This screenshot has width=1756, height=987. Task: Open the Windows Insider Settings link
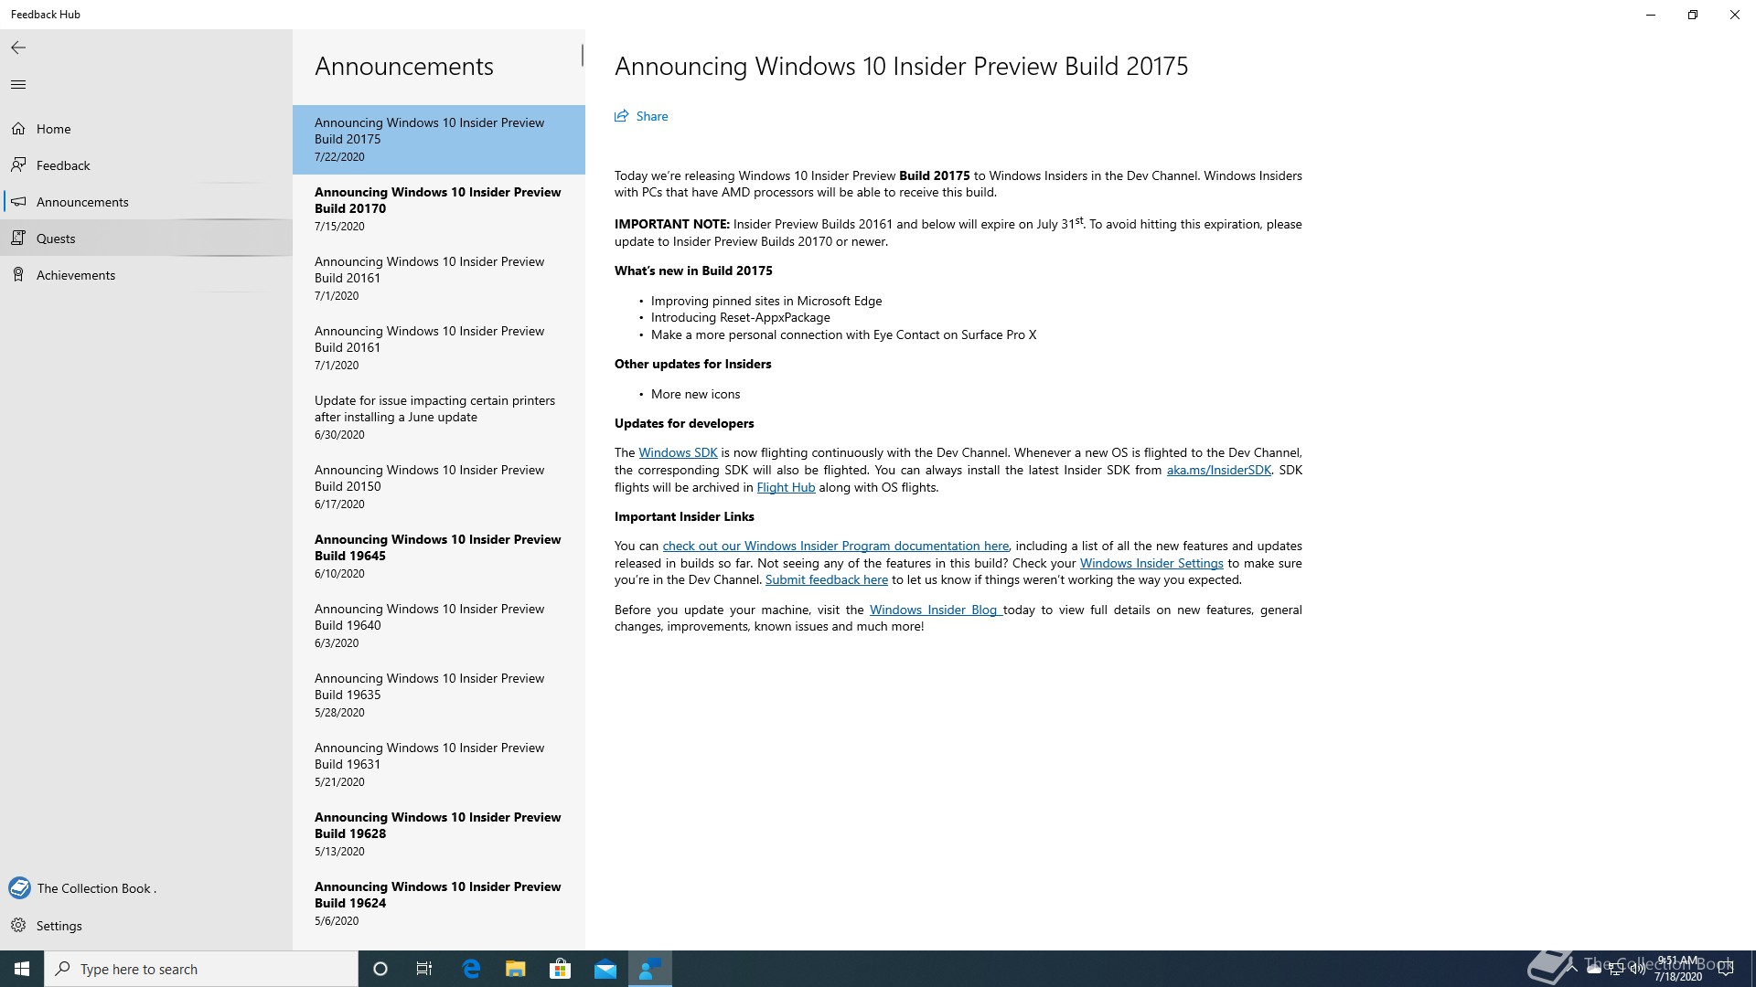(x=1151, y=563)
